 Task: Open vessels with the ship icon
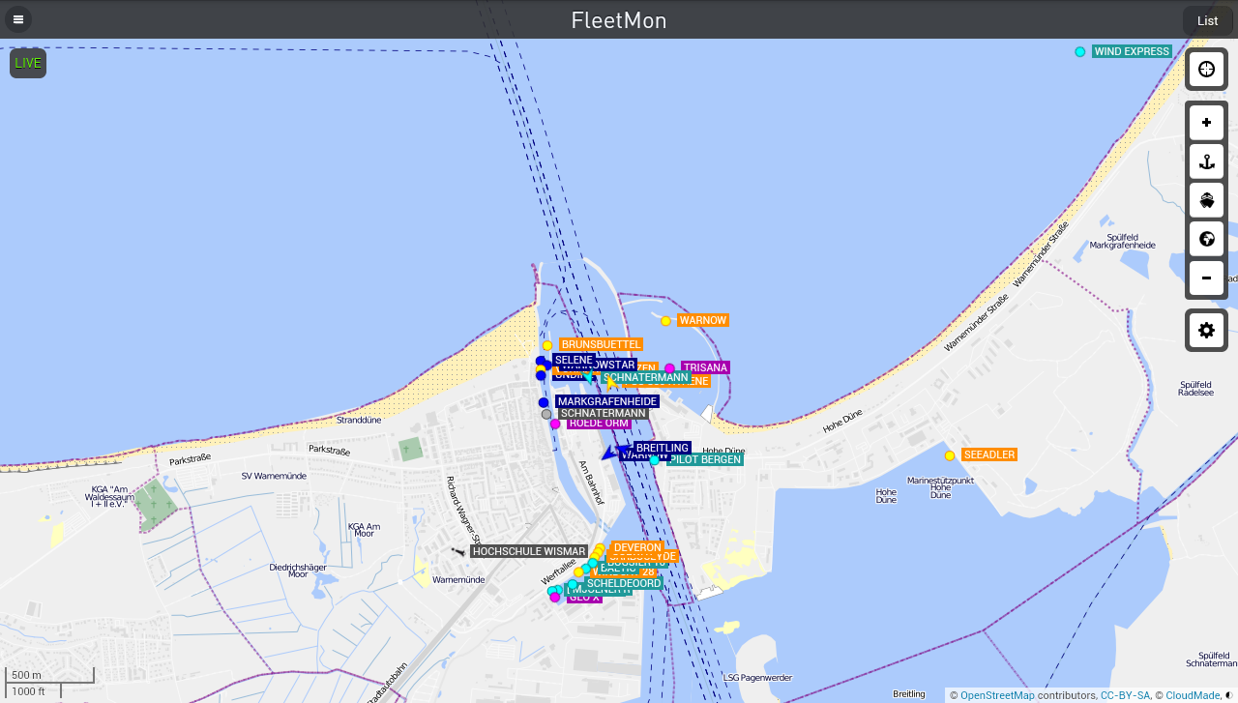pyautogui.click(x=1206, y=200)
